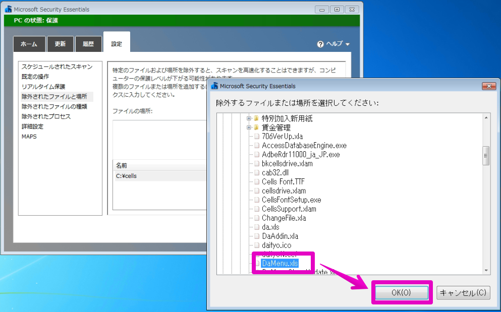Screen dimensions: 501x312
Task: Click the file icon beside ChangeFile.xla
Action: (257, 218)
